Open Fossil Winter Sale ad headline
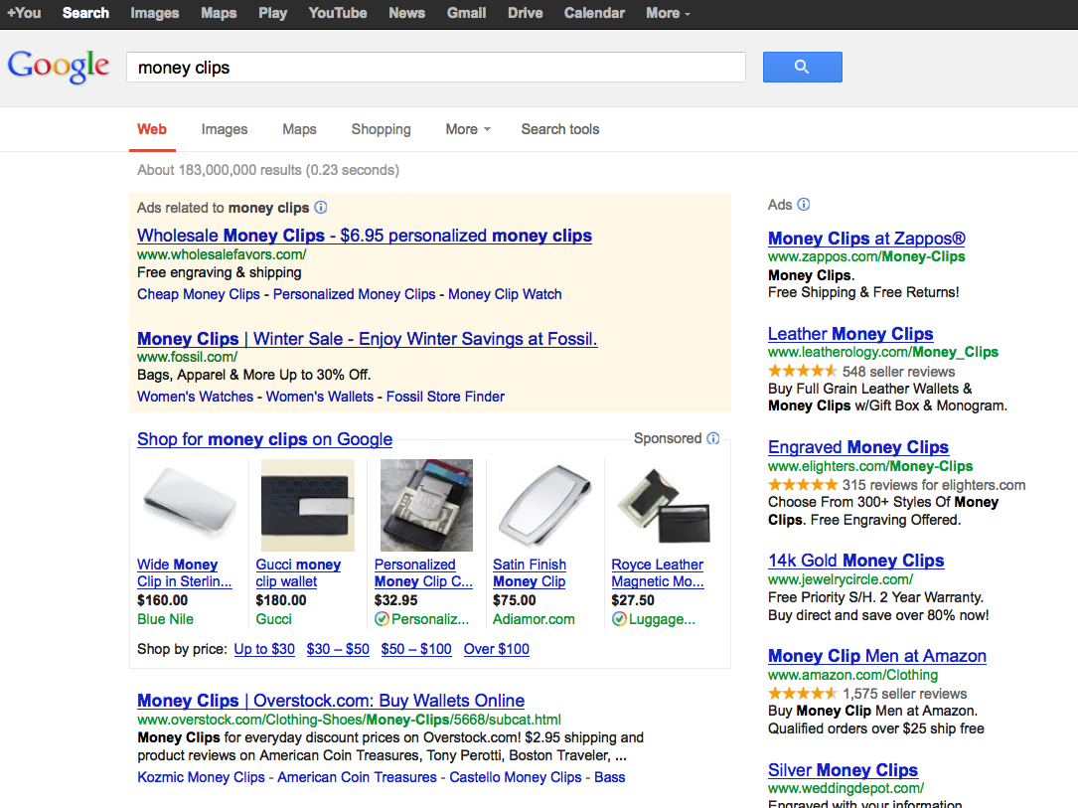The height and width of the screenshot is (808, 1078). pos(368,339)
